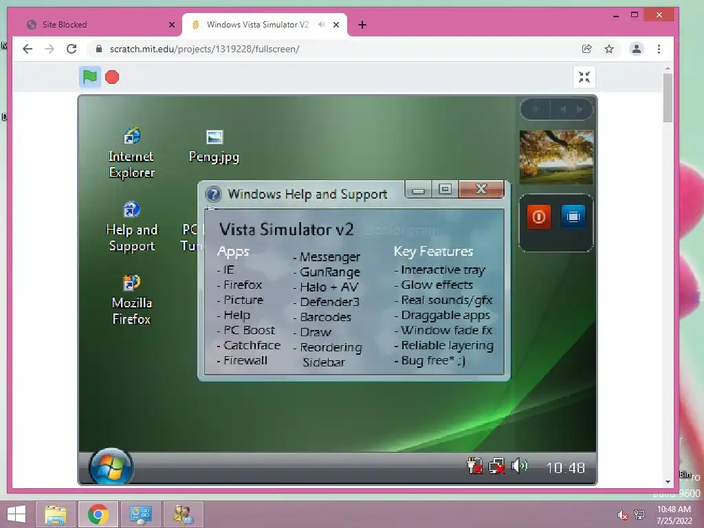
Task: Click the disconnected network tray icon in the simulator
Action: [x=496, y=465]
